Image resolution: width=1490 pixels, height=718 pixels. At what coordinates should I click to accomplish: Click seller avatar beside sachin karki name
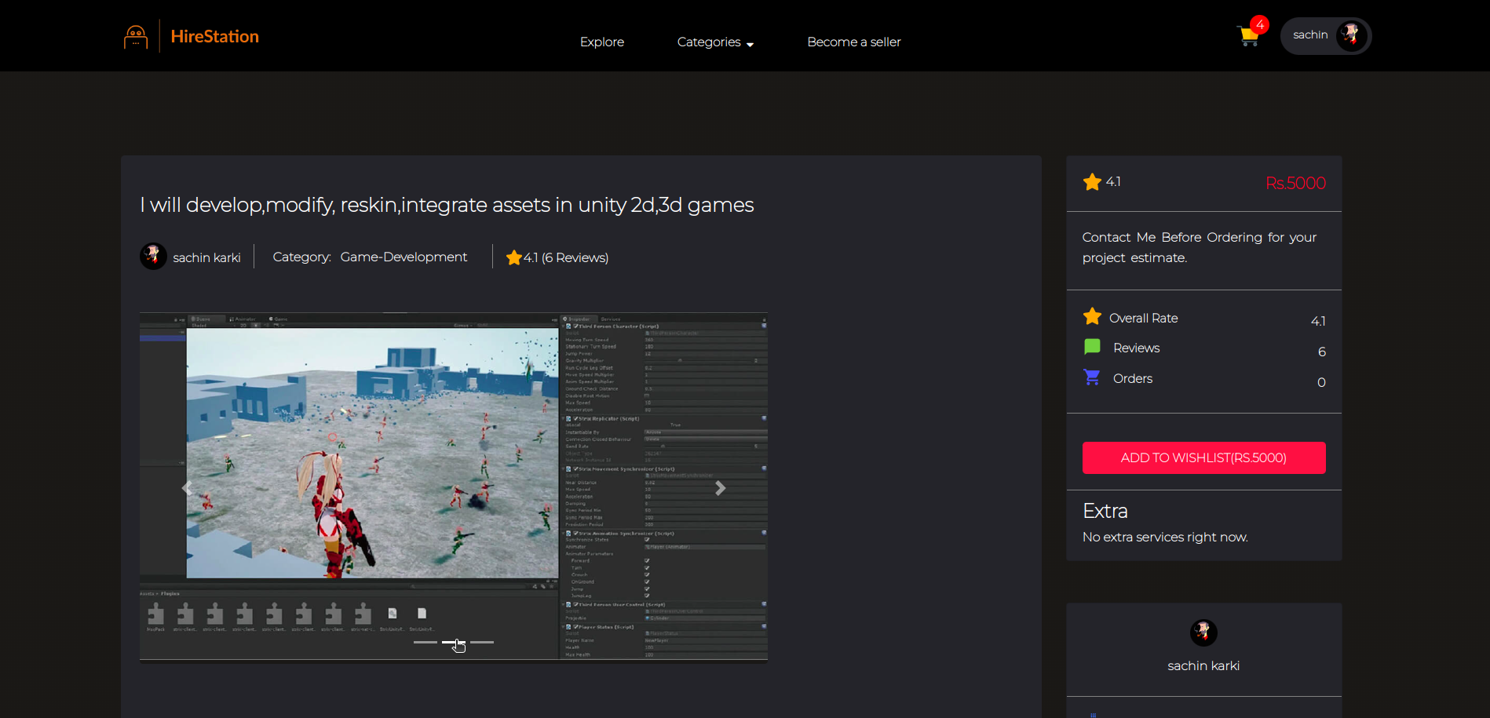[153, 256]
